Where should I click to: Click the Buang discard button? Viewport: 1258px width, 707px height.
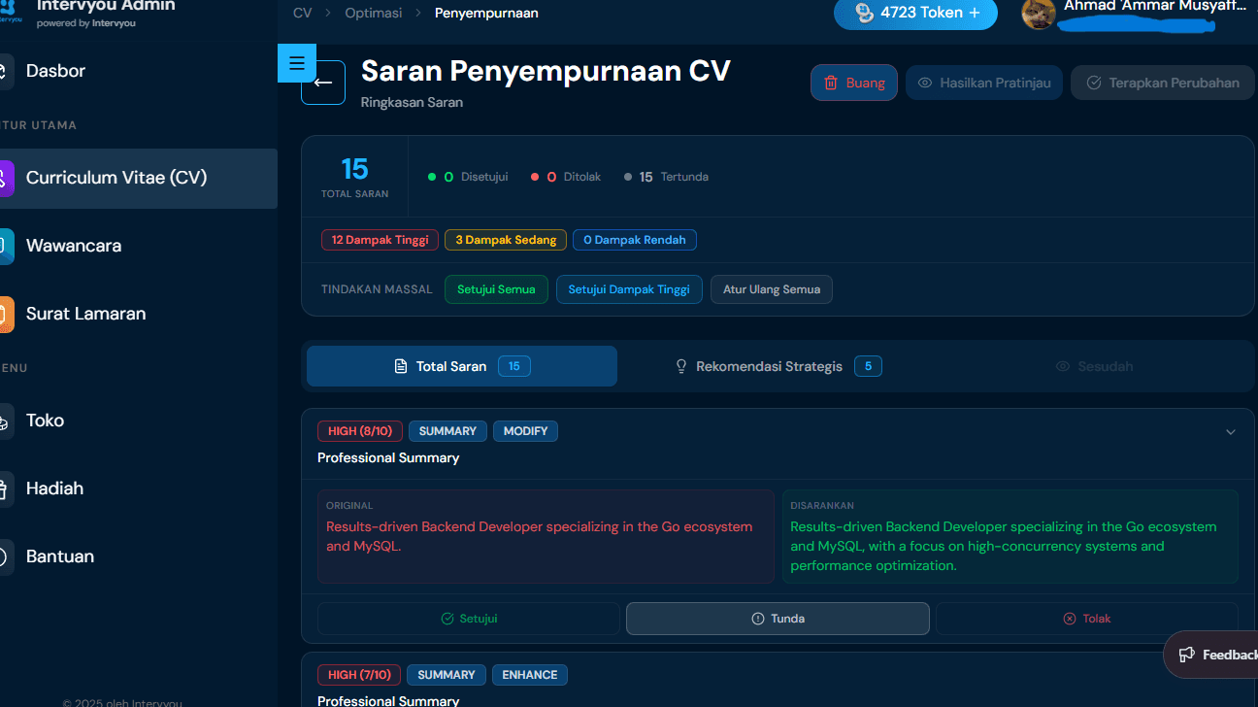click(x=854, y=83)
